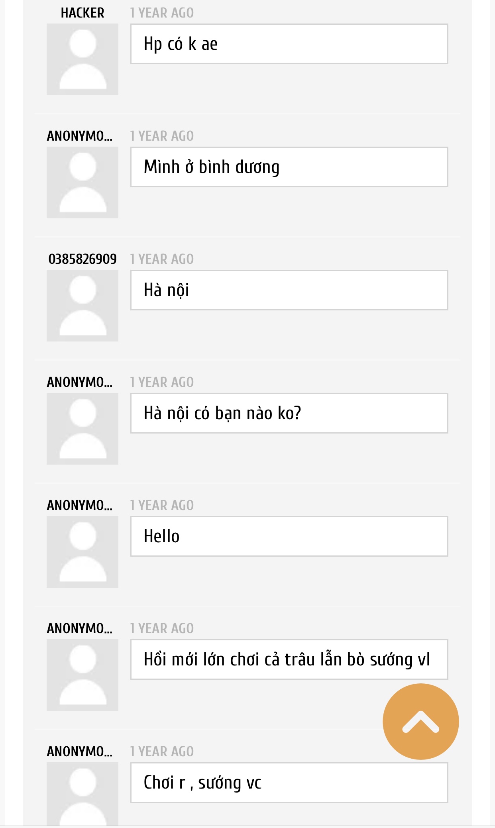The width and height of the screenshot is (495, 828).
Task: Select avatar beside user 0385826909
Action: click(82, 306)
